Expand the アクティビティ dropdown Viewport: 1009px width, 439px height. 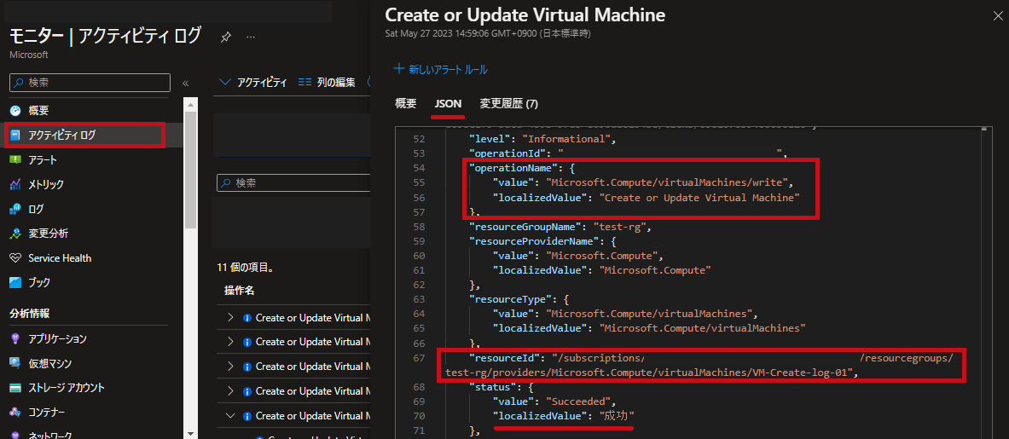tap(253, 83)
